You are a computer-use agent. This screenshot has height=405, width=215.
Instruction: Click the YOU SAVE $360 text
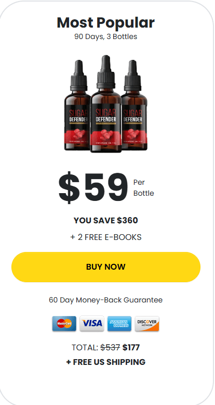[106, 220]
